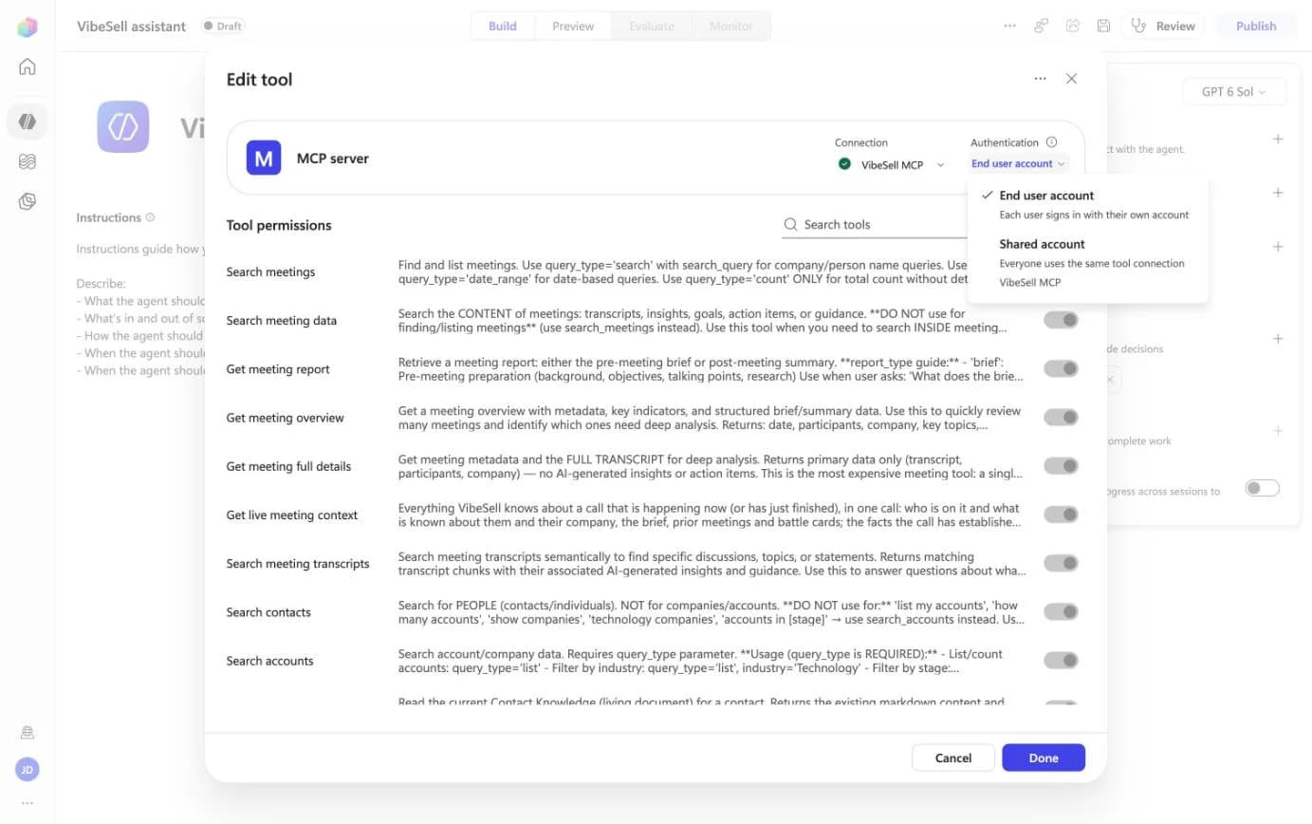Toggle the Search meeting transcripts permission
Screen dimensions: 1312x824
pos(1061,563)
